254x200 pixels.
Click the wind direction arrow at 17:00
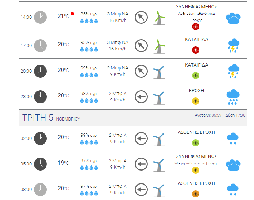coord(141,46)
